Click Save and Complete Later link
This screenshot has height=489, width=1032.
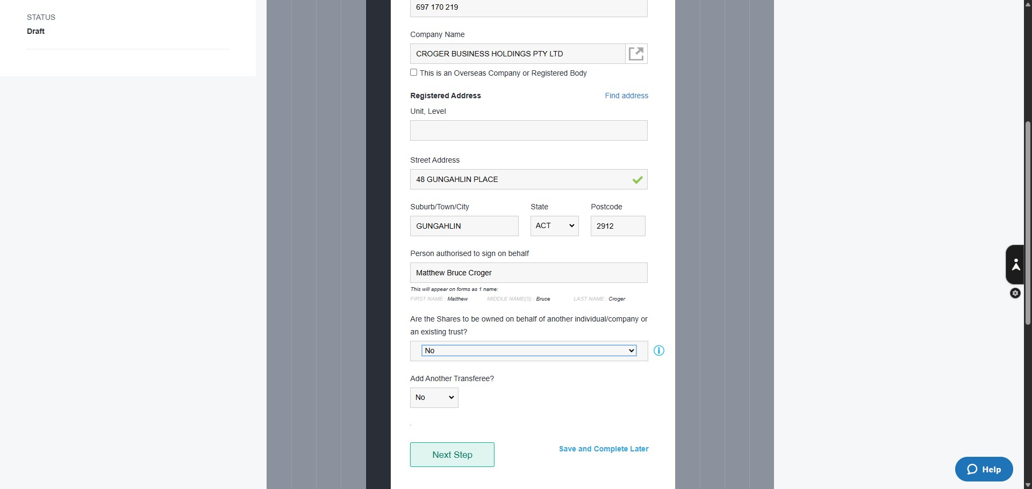click(x=604, y=449)
